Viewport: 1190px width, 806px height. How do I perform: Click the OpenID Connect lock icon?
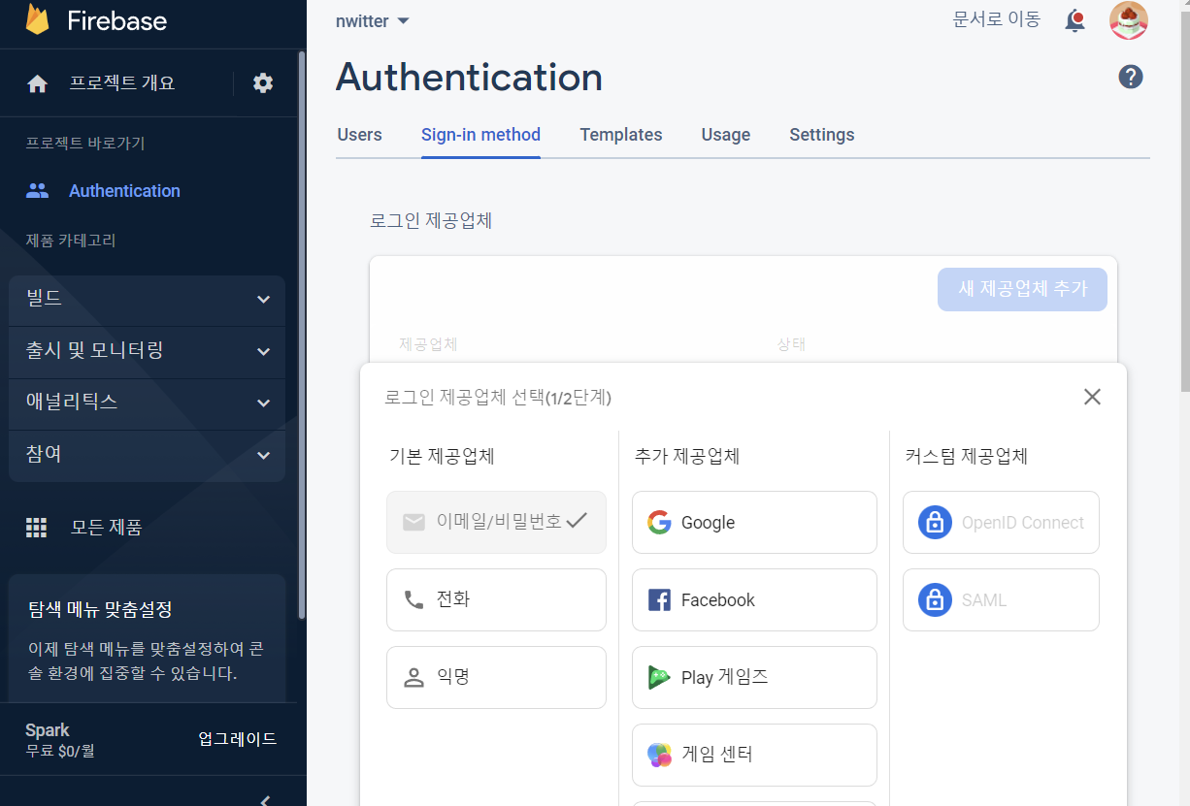[x=935, y=522]
